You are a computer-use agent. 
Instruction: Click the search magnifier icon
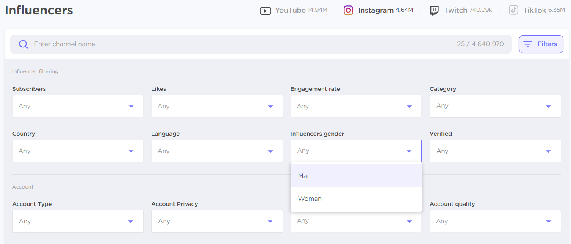24,44
